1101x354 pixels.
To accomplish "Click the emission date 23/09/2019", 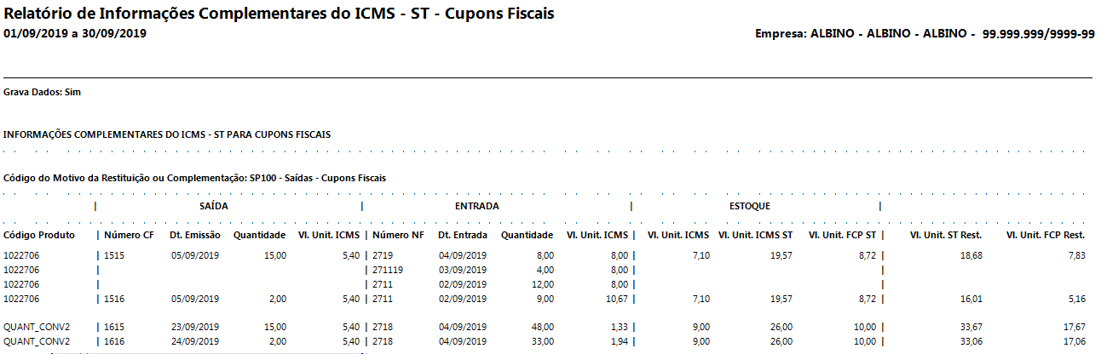I will pyautogui.click(x=195, y=326).
